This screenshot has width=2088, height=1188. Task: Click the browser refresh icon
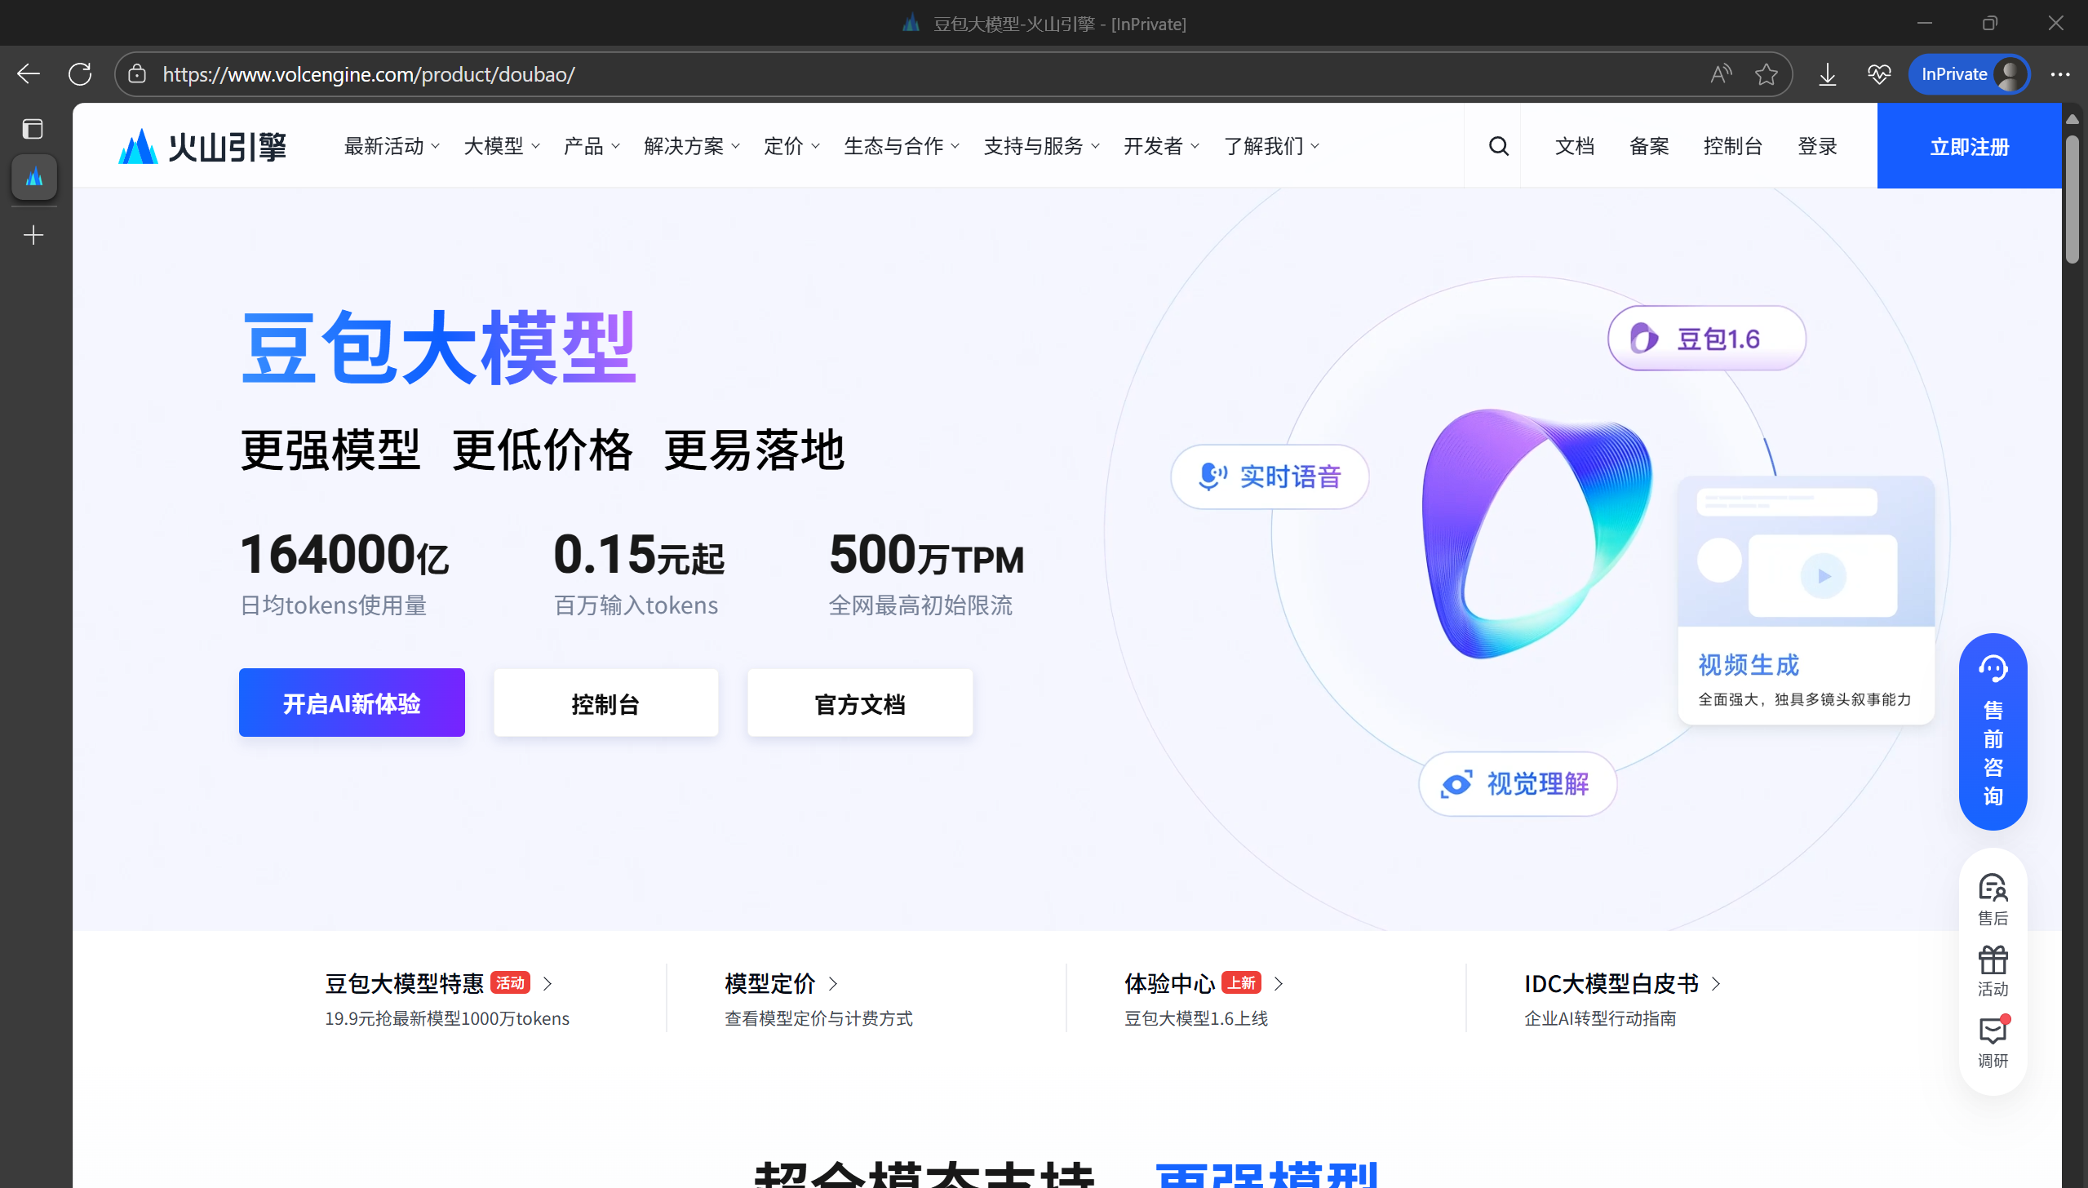tap(80, 74)
